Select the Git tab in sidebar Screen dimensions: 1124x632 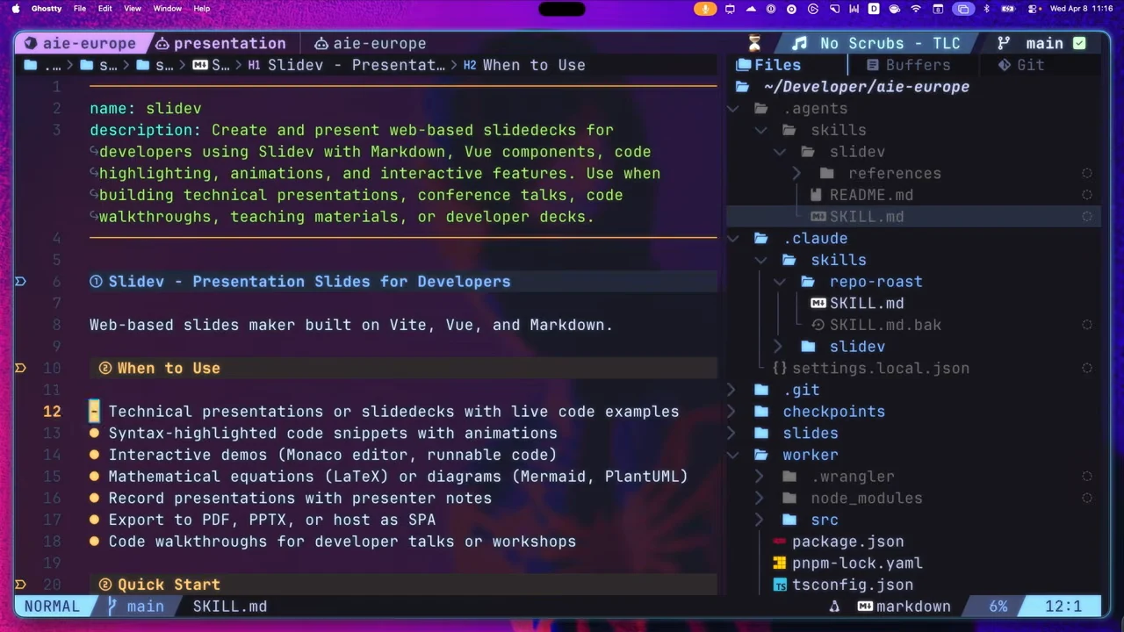click(1020, 65)
